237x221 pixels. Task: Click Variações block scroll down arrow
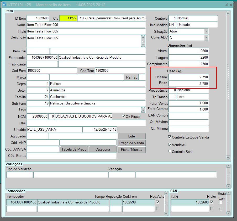tap(228, 186)
